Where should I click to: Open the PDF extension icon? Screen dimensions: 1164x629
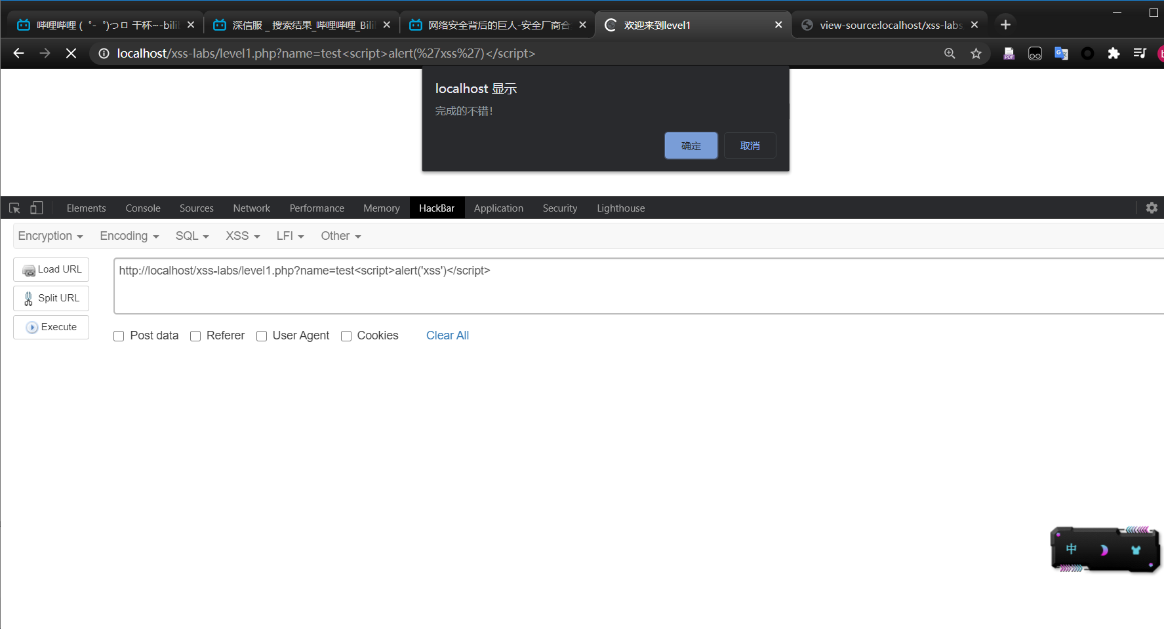1009,54
